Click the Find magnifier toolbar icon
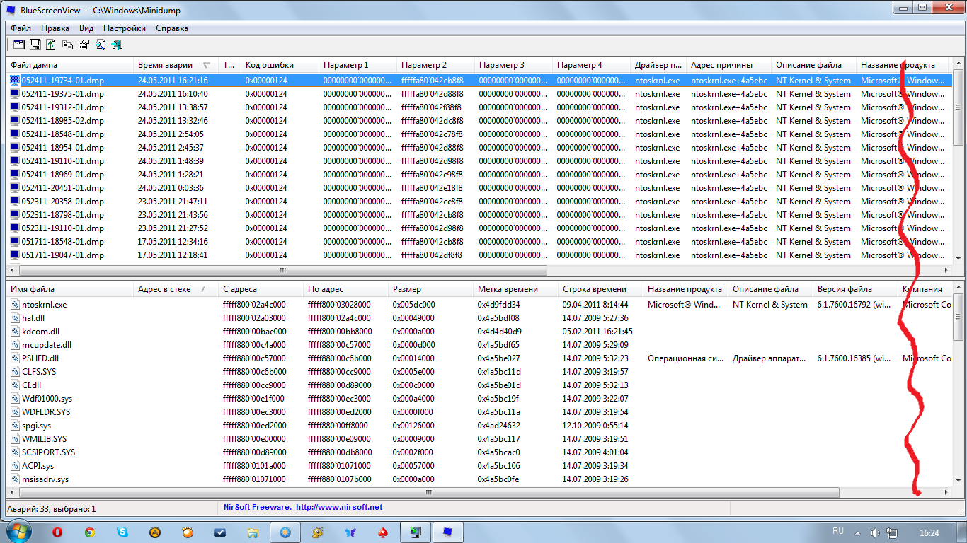The width and height of the screenshot is (967, 543). [101, 45]
